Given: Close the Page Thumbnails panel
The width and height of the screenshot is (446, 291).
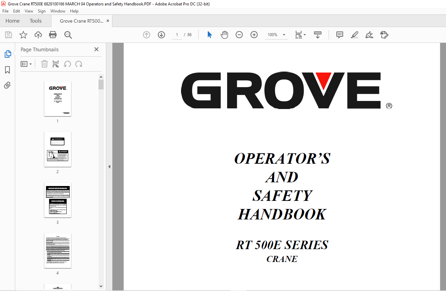Looking at the screenshot, I should click(96, 49).
